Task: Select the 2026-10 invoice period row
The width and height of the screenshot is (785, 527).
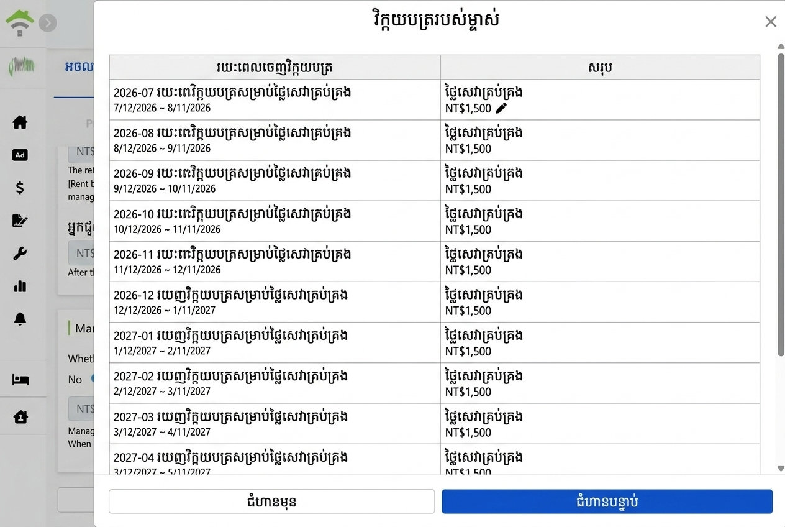Action: (x=434, y=221)
